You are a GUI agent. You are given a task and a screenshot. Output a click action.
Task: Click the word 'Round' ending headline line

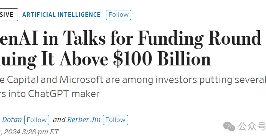235,38
